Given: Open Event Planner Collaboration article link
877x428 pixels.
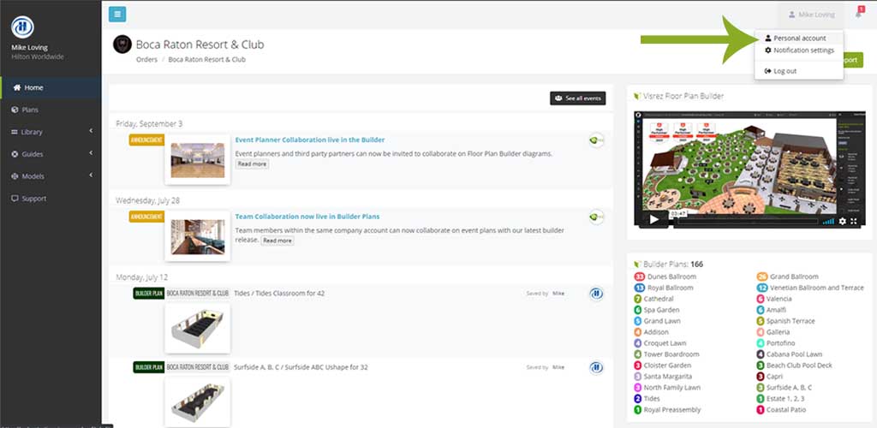Looking at the screenshot, I should 310,140.
